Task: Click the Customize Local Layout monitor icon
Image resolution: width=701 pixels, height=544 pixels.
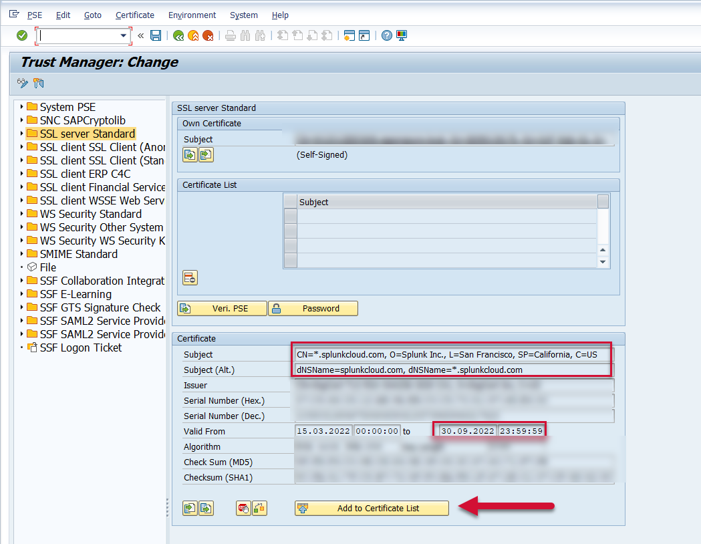Action: [402, 35]
